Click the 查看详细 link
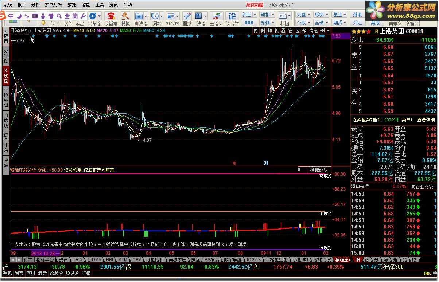439x282 pixels. (426, 120)
